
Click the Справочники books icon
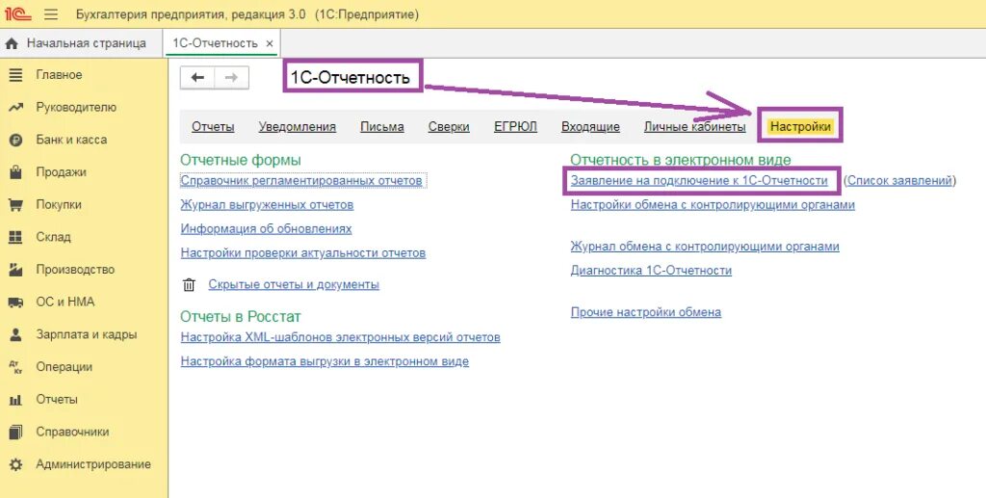coord(15,432)
